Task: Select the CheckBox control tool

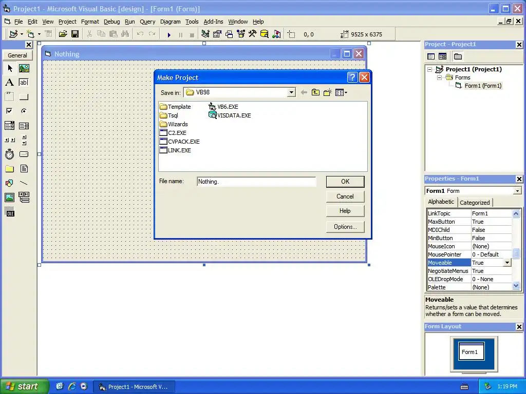Action: pyautogui.click(x=10, y=111)
